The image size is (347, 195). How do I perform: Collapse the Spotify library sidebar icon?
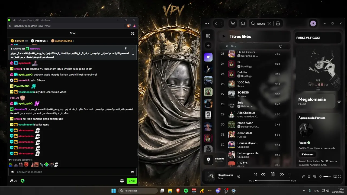[208, 36]
